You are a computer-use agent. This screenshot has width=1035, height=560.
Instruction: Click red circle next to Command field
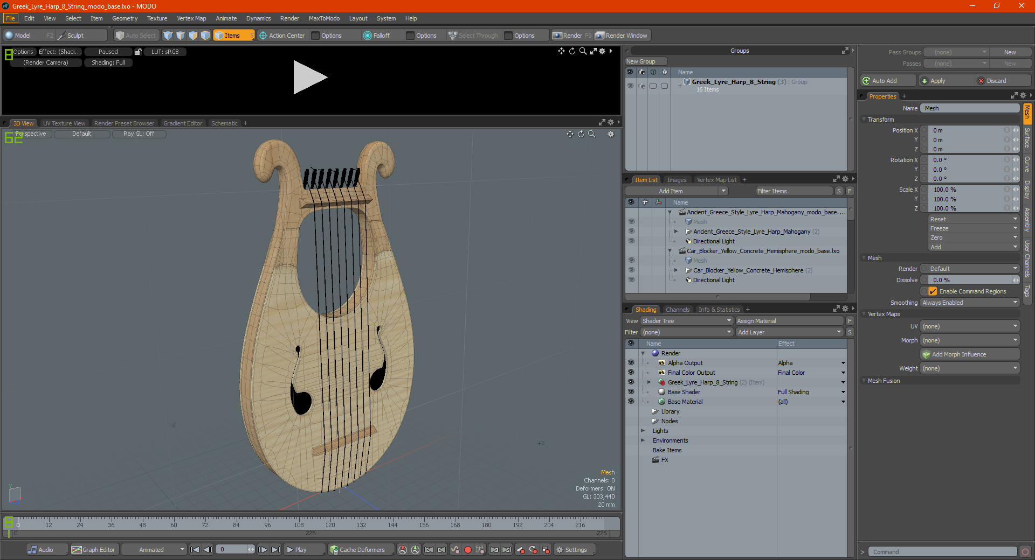(x=1025, y=552)
